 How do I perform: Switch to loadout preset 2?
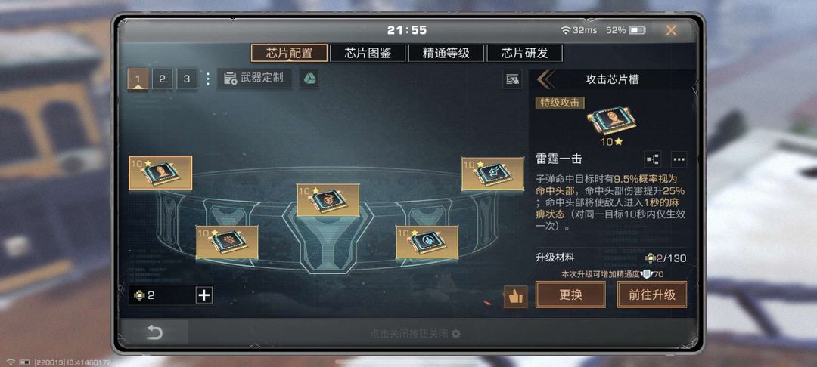162,79
